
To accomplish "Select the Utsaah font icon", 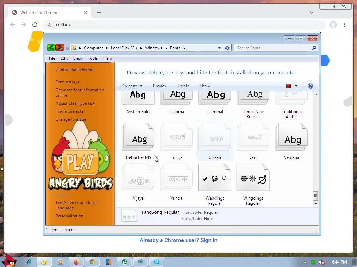I will coord(215,137).
